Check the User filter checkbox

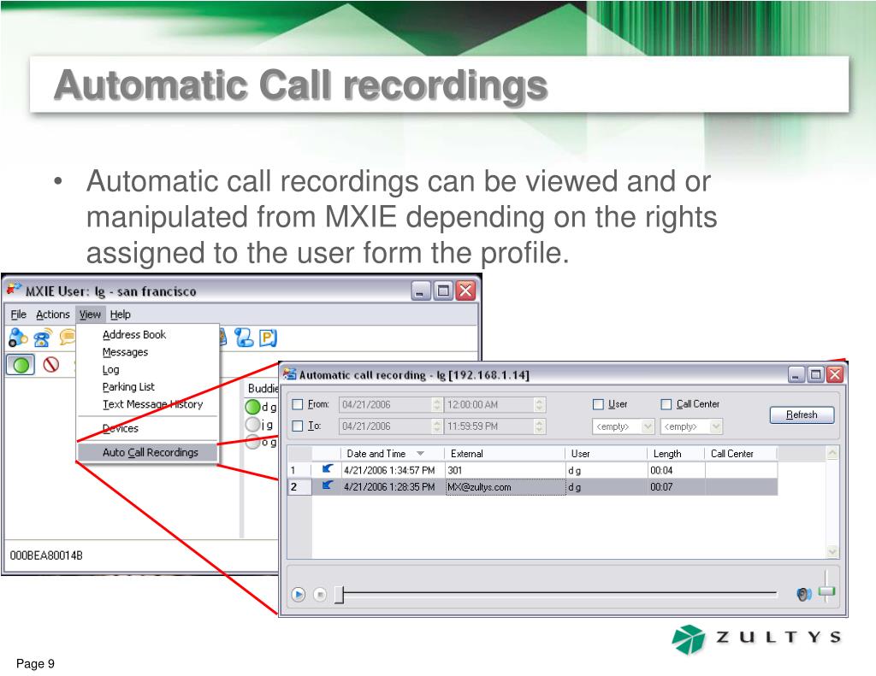(x=598, y=403)
